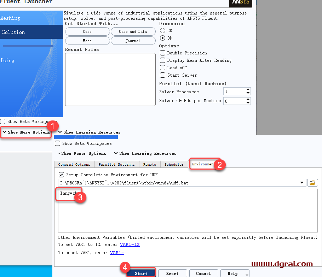
Task: Switch to Scheduler tab
Action: [x=174, y=164]
